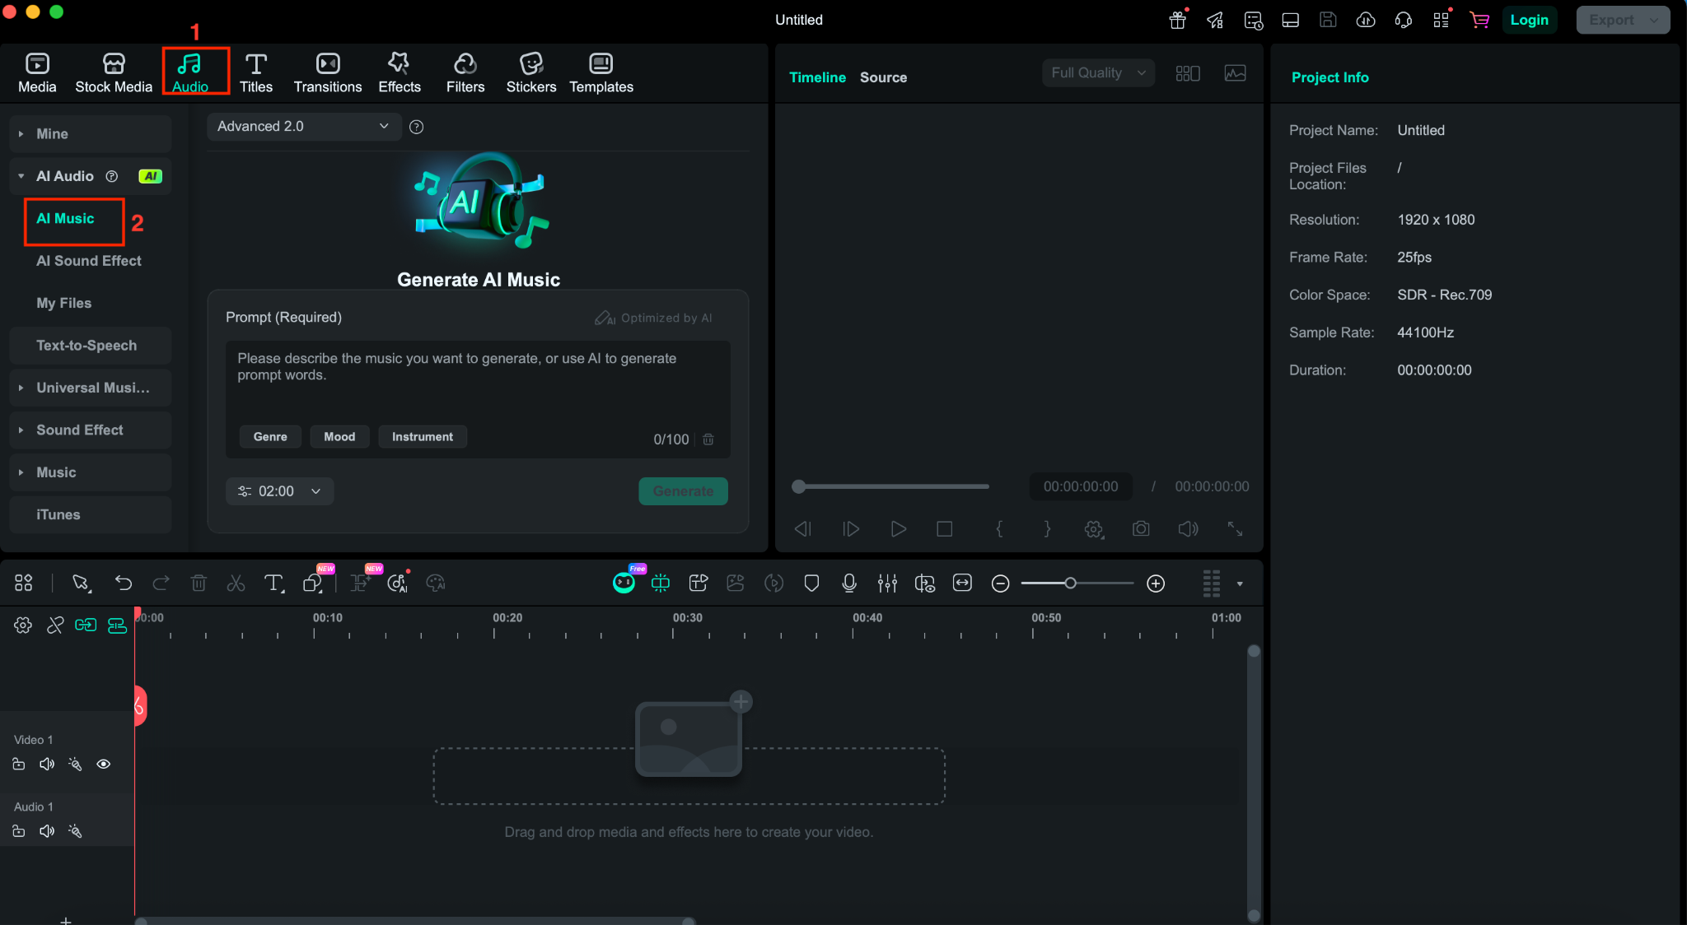Click the stop button in the preview
The height and width of the screenshot is (925, 1687).
click(945, 529)
